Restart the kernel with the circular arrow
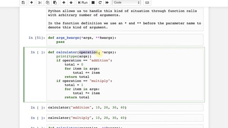 pos(100,2)
